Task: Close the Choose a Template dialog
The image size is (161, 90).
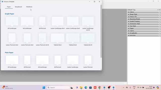Action: [99, 2]
